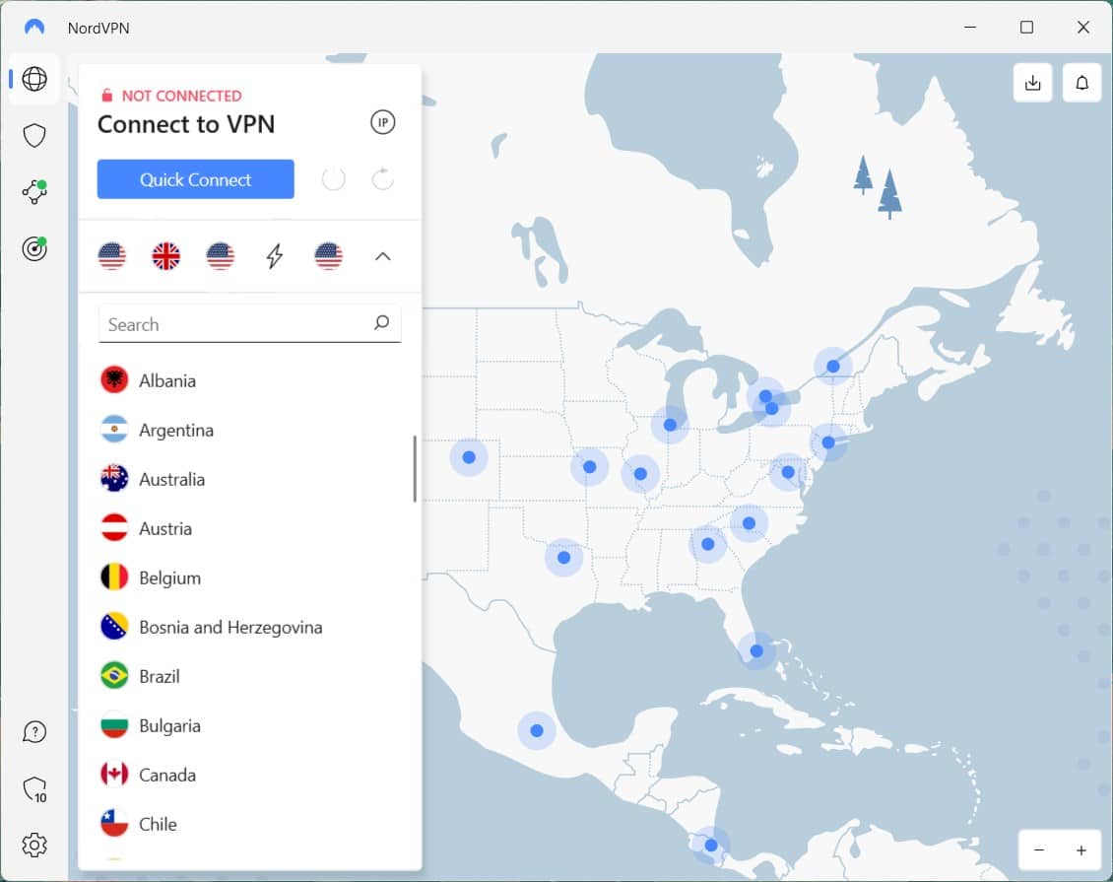
Task: Click the Belgium flag icon
Action: coord(114,577)
